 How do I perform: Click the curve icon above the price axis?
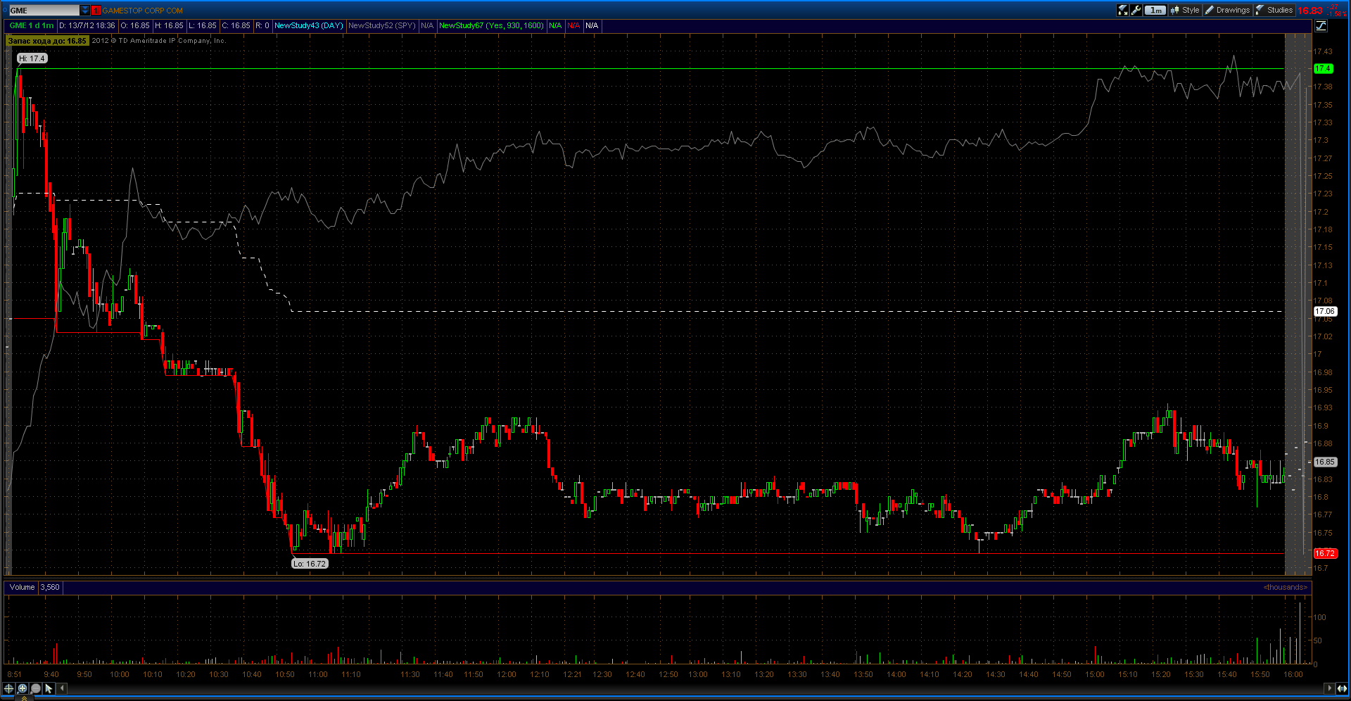click(x=1321, y=25)
